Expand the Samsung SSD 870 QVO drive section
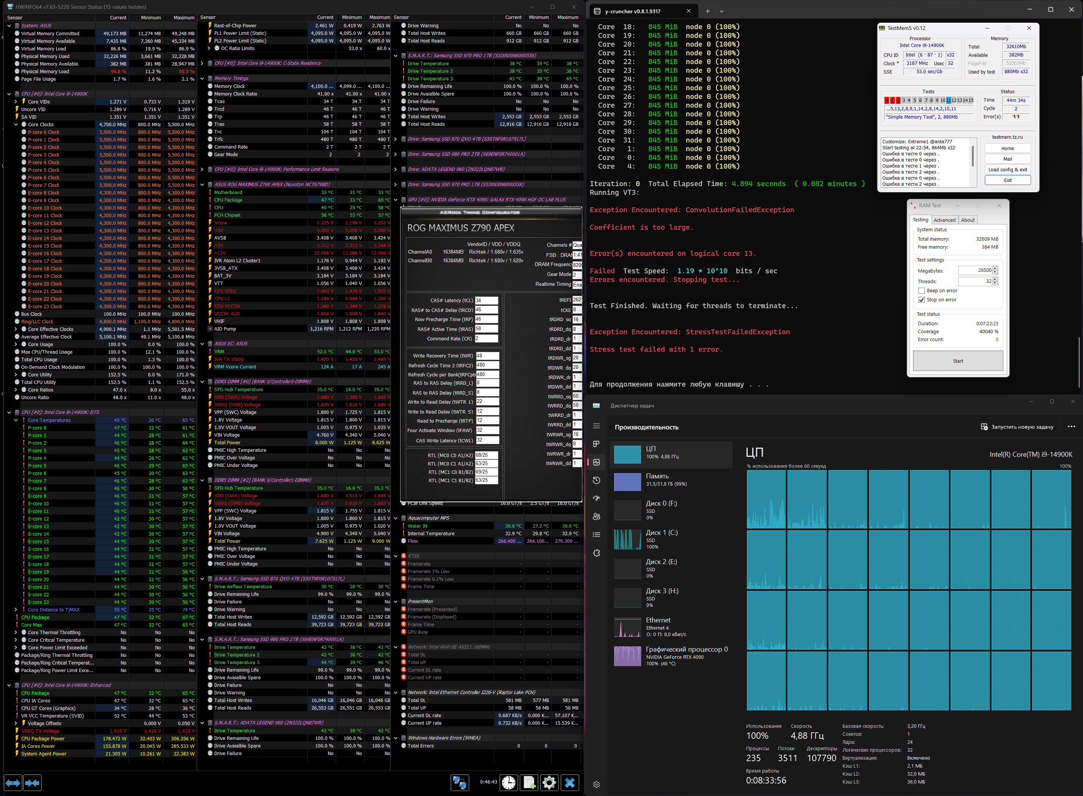 pos(396,139)
